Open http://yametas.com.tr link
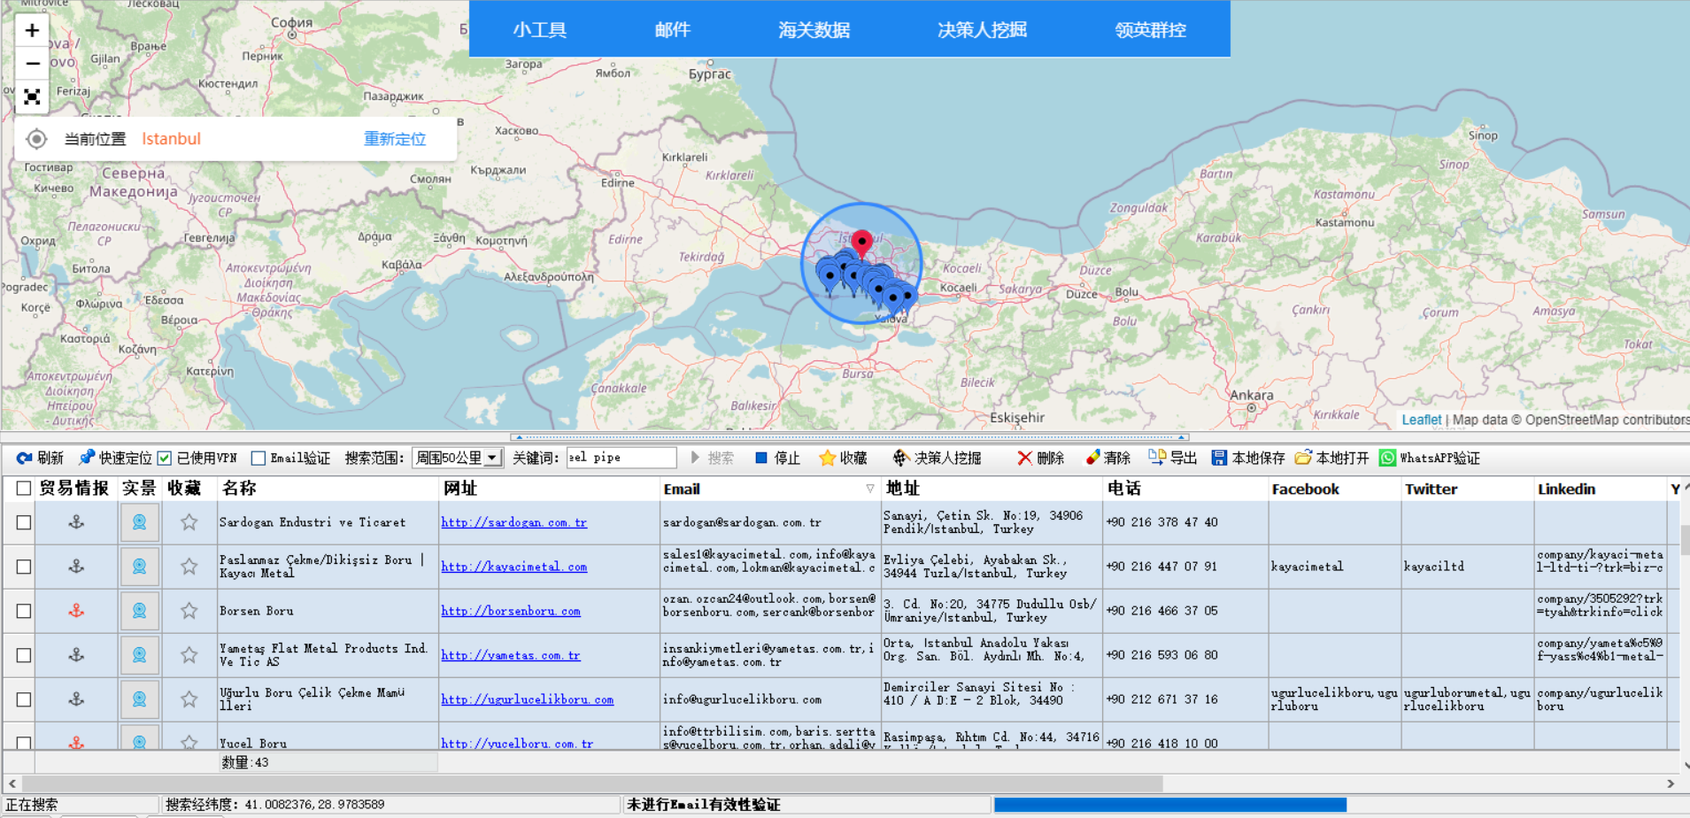The image size is (1690, 818). (511, 655)
